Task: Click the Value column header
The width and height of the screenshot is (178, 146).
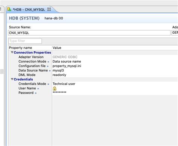Action: pyautogui.click(x=57, y=48)
